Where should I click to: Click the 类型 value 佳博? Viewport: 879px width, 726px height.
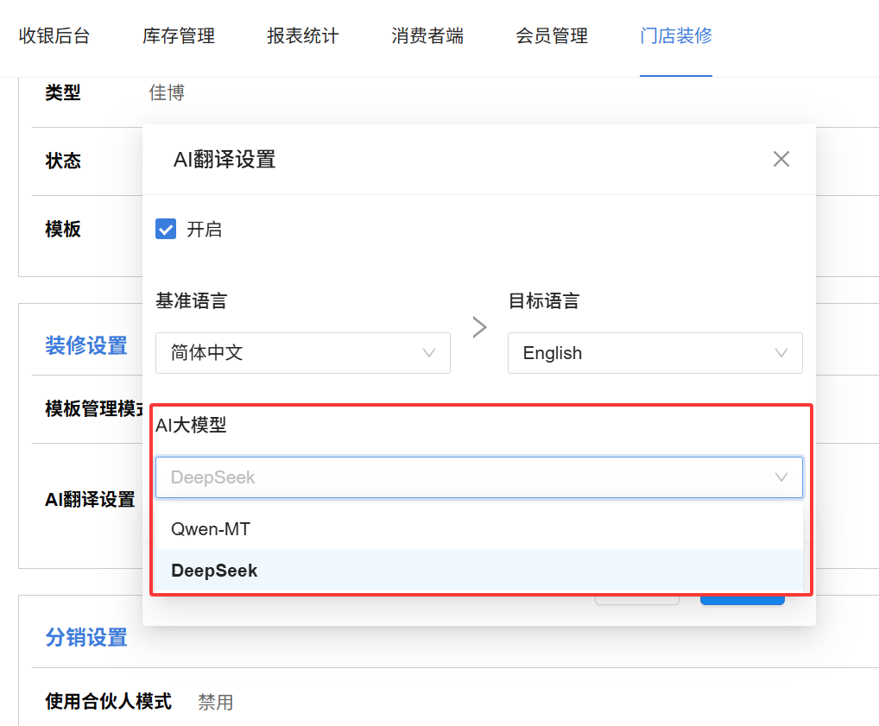(167, 92)
